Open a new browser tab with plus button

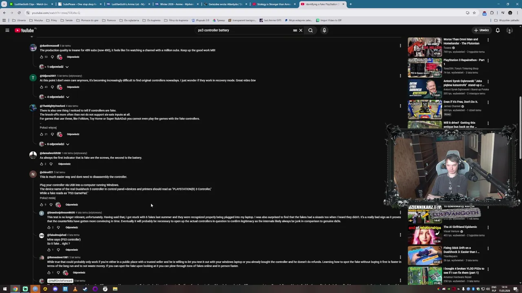pyautogui.click(x=350, y=4)
